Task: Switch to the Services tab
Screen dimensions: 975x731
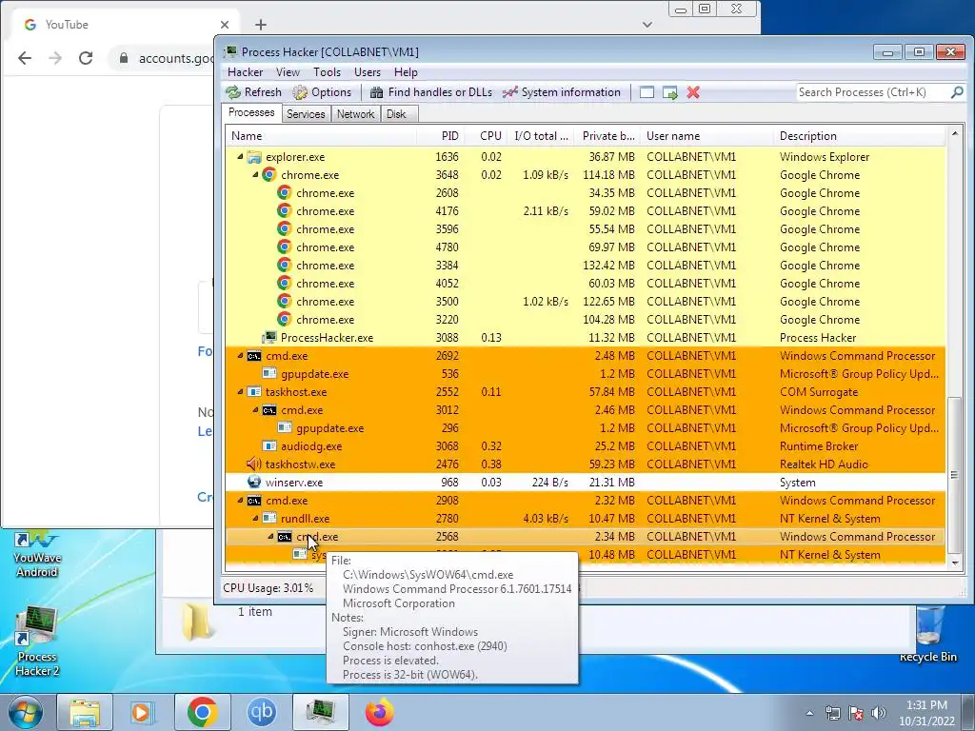Action: [306, 114]
